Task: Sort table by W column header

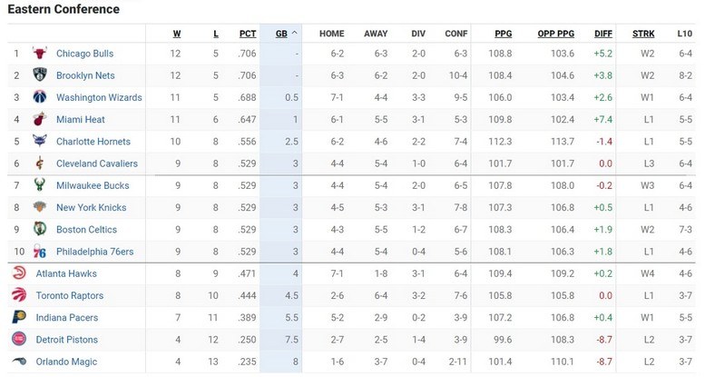Action: 177,34
